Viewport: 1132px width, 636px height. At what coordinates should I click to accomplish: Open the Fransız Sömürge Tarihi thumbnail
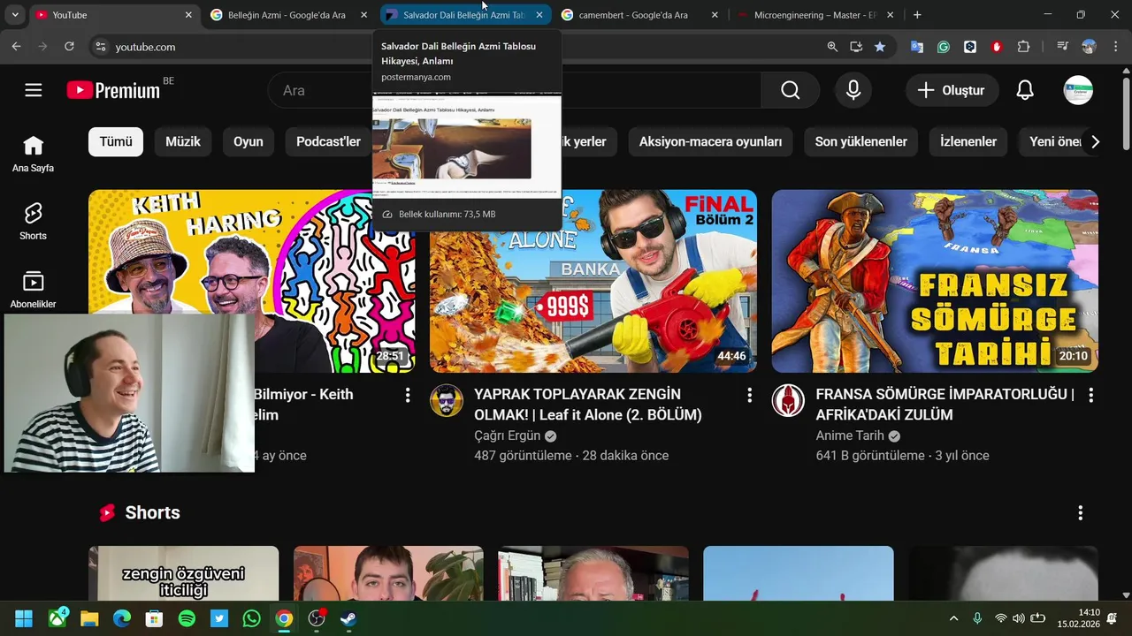coord(935,281)
